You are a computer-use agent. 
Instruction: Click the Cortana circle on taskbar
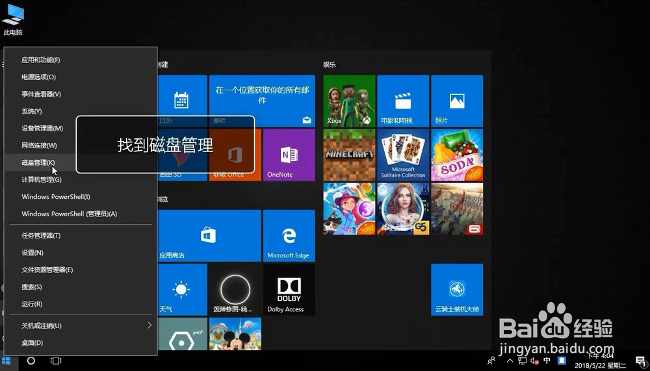[x=31, y=361]
